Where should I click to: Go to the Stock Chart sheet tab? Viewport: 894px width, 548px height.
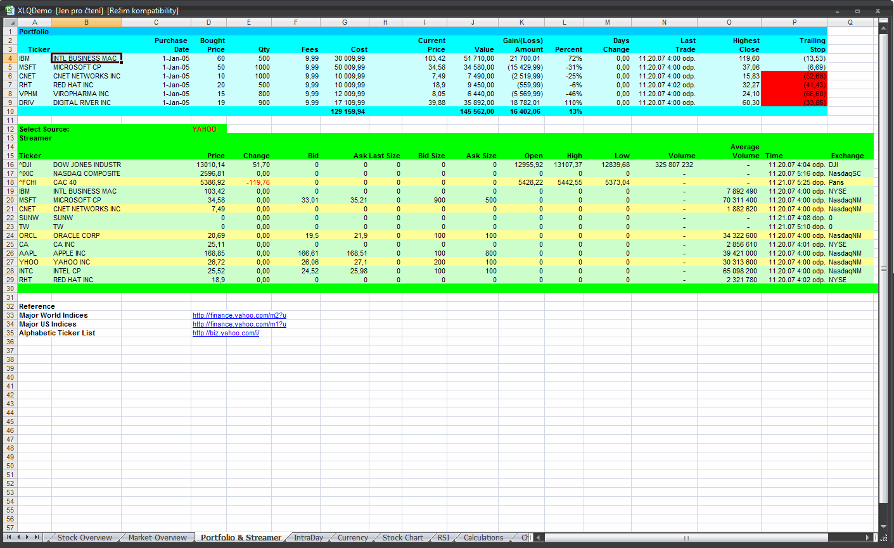pos(402,538)
